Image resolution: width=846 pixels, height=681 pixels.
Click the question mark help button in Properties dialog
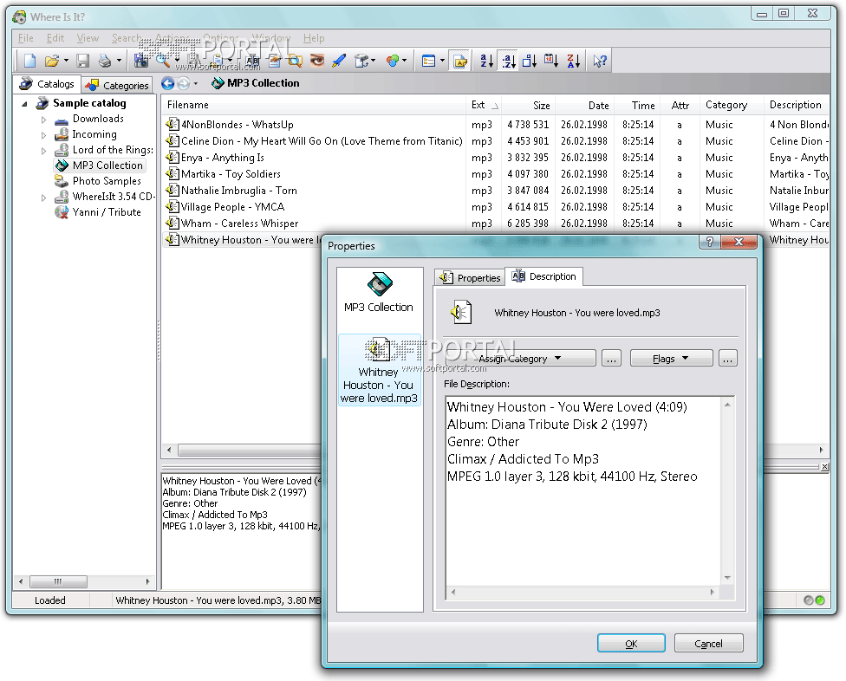(x=710, y=242)
